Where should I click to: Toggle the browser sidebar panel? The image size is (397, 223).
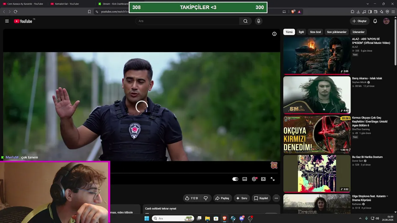click(x=370, y=12)
